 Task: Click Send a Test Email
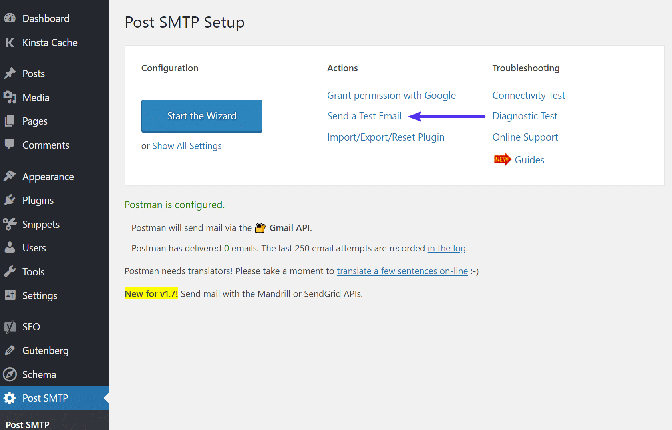coord(364,116)
